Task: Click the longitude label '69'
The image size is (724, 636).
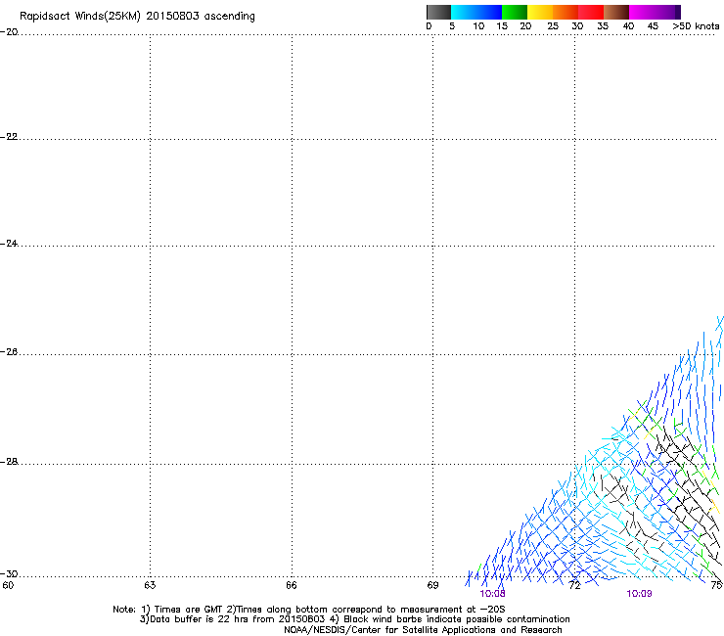Action: [x=432, y=586]
